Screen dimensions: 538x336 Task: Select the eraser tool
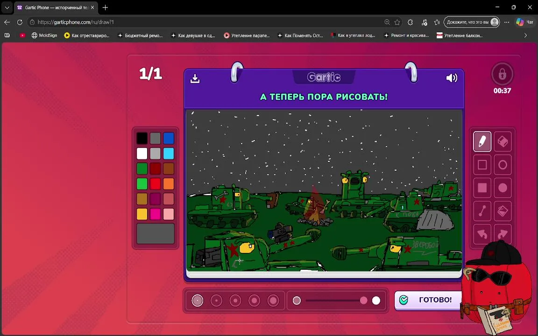503,141
